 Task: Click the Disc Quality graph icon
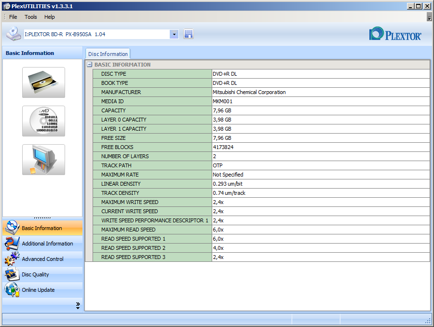coord(12,274)
